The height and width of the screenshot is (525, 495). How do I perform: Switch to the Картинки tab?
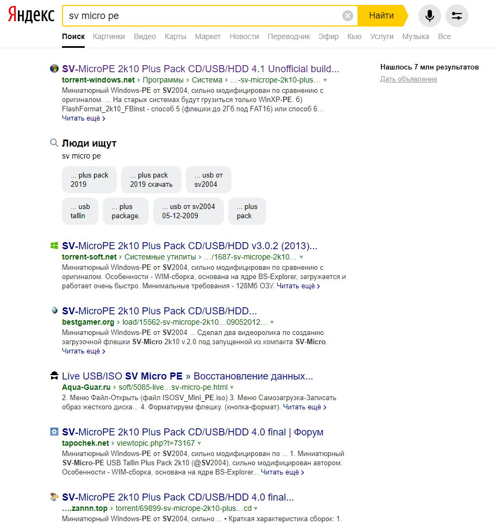point(109,36)
